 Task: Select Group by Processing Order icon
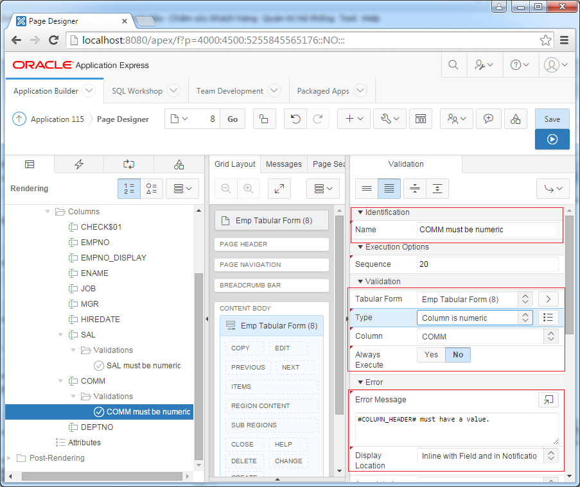(x=129, y=189)
